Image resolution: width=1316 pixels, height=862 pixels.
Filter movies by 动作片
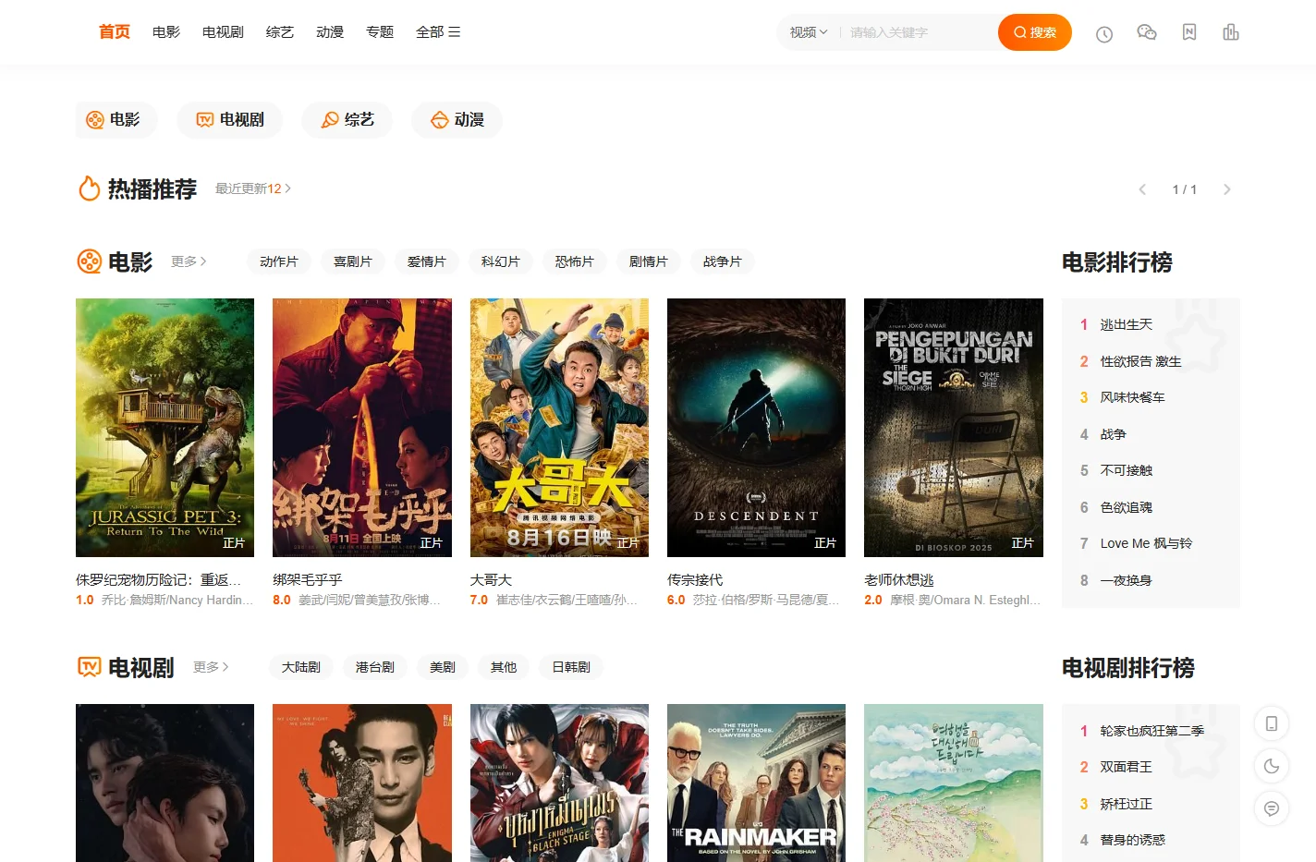[x=279, y=261]
